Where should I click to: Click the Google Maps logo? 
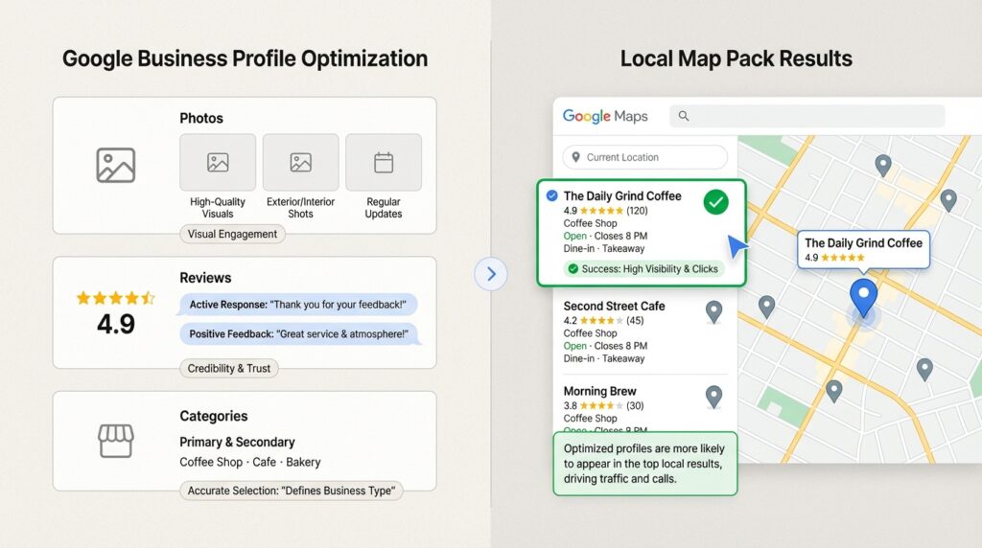pos(605,116)
